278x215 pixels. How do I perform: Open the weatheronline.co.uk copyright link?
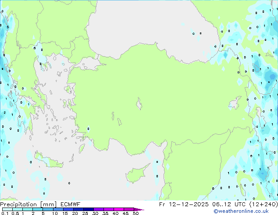coord(241,211)
